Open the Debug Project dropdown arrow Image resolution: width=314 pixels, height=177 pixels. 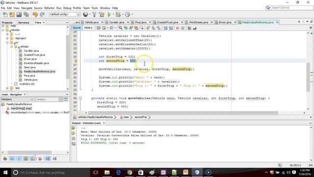pyautogui.click(x=123, y=14)
